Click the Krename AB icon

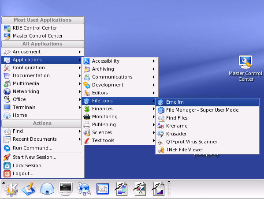160,126
